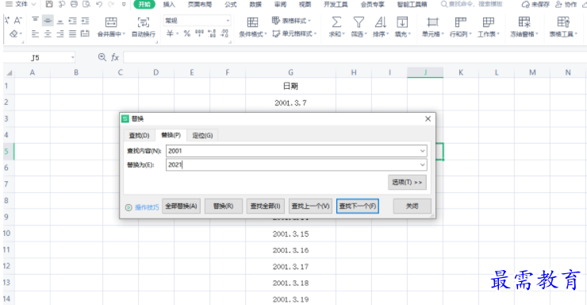Screen dimensions: 587x305
Task: Expand the name box J5 dropdown
Action: [x=73, y=57]
